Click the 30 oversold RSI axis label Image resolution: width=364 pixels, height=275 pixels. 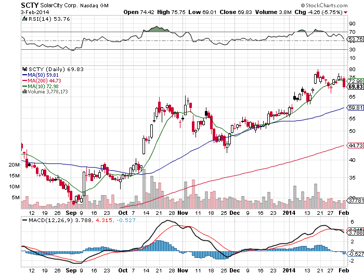click(352, 50)
